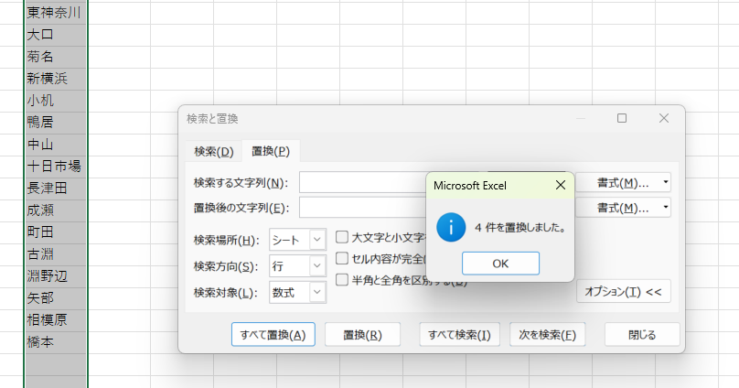Close the Microsoft Excel message box with X
Image resolution: width=739 pixels, height=388 pixels.
pyautogui.click(x=560, y=185)
